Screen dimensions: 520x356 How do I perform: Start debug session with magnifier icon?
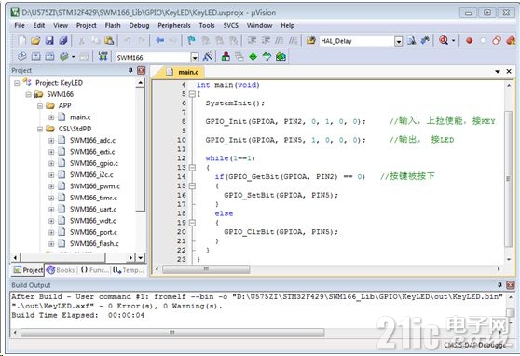point(444,40)
